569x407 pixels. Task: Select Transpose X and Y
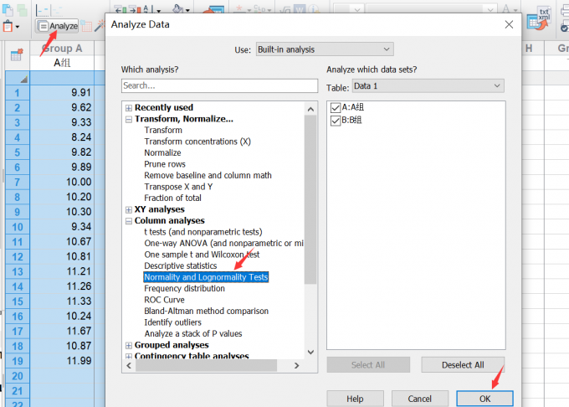click(x=178, y=186)
